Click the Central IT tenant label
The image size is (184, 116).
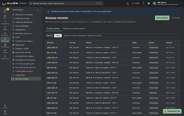tap(23, 3)
